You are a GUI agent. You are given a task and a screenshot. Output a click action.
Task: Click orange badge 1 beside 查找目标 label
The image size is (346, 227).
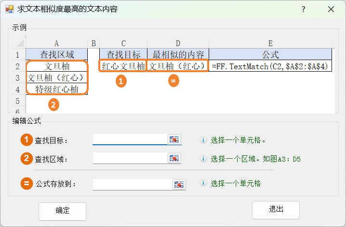pos(26,140)
